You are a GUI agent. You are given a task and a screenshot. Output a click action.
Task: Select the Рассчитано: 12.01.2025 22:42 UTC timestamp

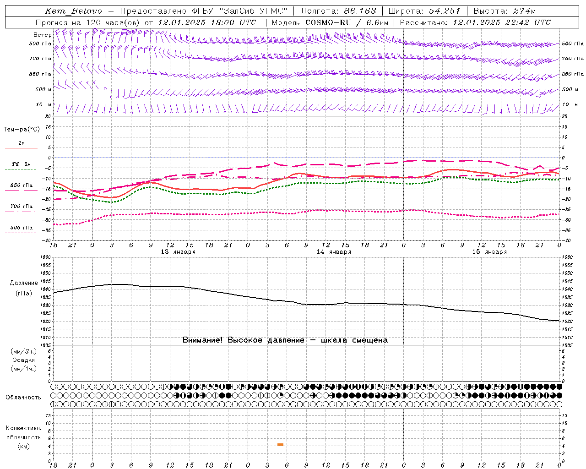pyautogui.click(x=475, y=22)
